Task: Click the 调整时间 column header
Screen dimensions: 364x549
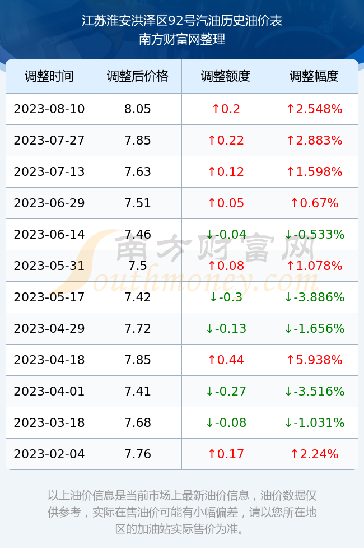Action: pos(49,76)
